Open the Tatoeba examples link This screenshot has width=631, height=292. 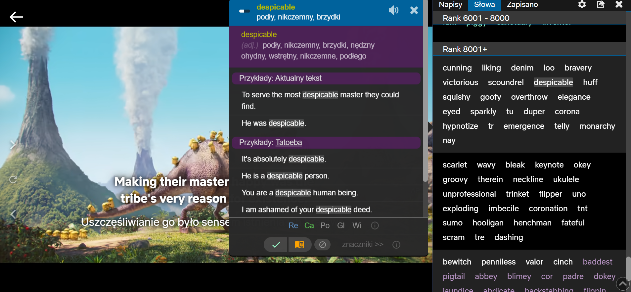tap(289, 142)
